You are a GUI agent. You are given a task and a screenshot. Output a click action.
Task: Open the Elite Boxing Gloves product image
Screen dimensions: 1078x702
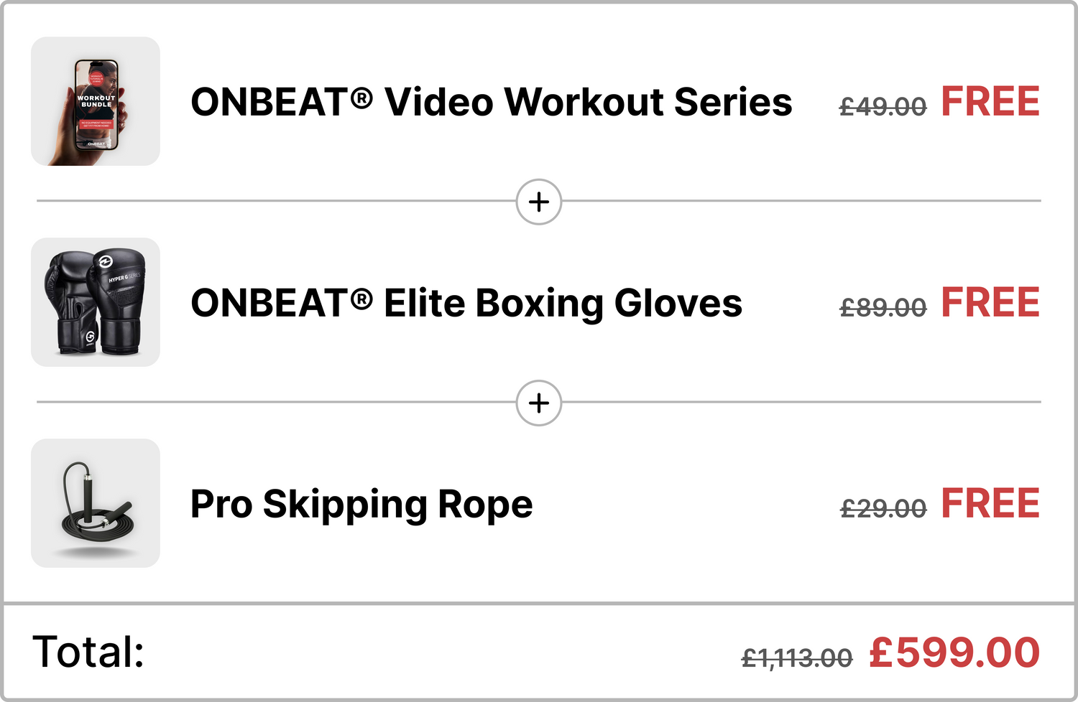[x=96, y=302]
